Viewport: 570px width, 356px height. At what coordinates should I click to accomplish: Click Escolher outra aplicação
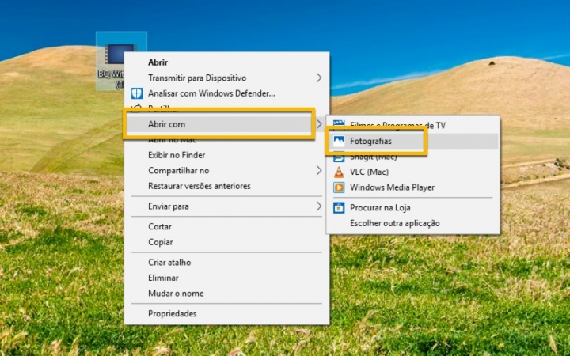coord(394,223)
